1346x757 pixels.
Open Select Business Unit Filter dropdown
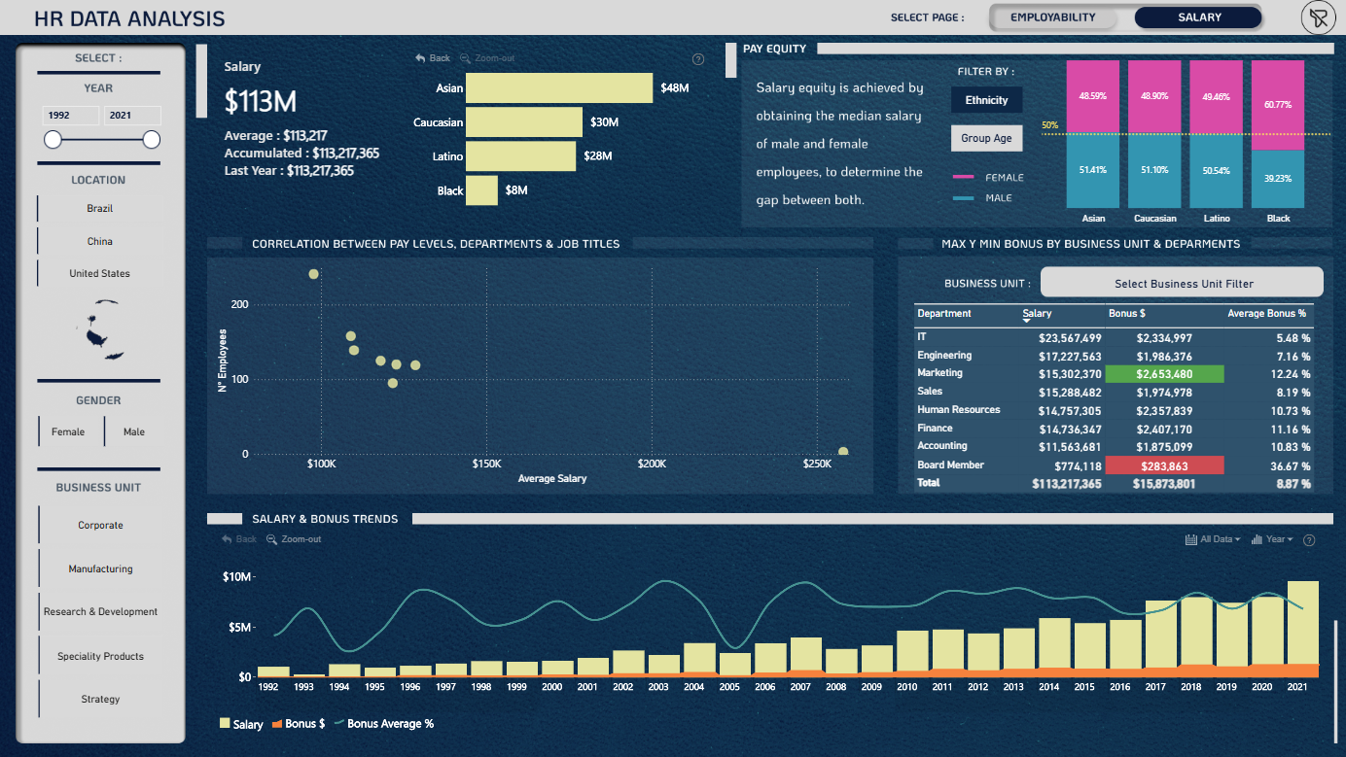click(1183, 283)
